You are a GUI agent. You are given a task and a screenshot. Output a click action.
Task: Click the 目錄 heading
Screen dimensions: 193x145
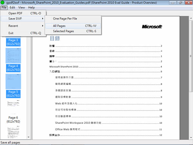(55, 38)
